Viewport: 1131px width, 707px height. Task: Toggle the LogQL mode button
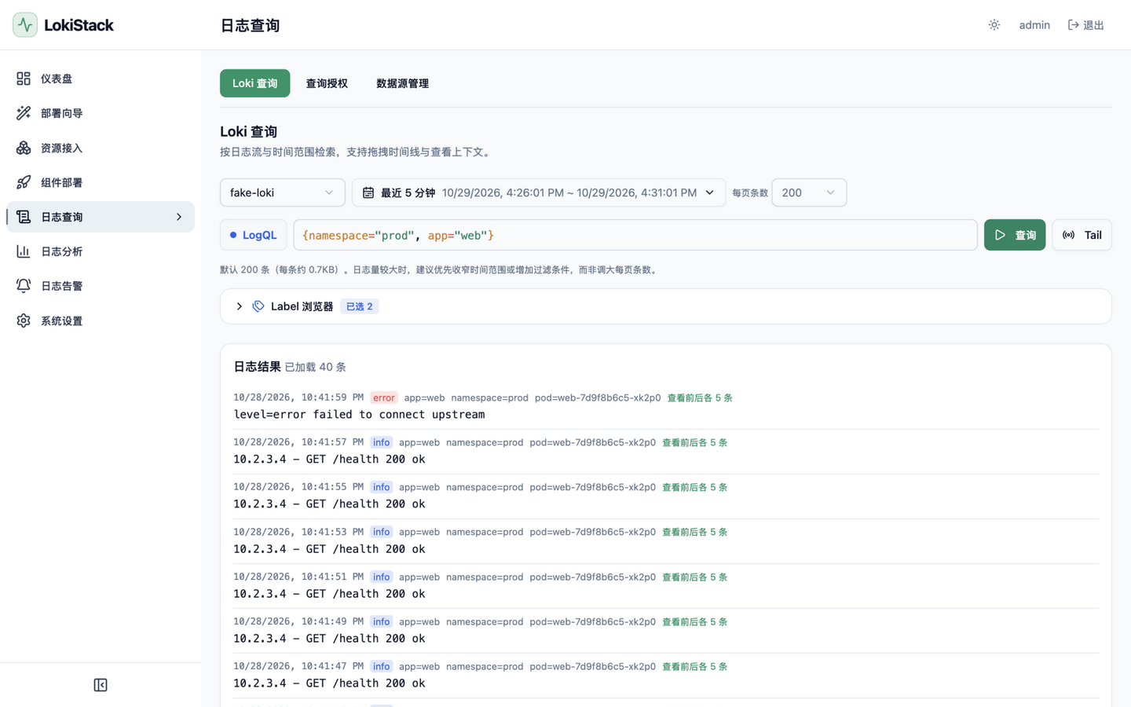(x=254, y=235)
